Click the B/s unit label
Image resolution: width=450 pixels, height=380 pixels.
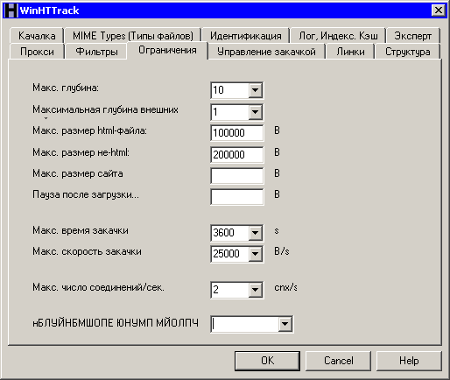(282, 251)
